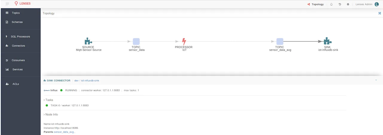Viewport: 383px width, 135px height.
Task: Open the Lenses Admin user menu
Action: tap(364, 4)
